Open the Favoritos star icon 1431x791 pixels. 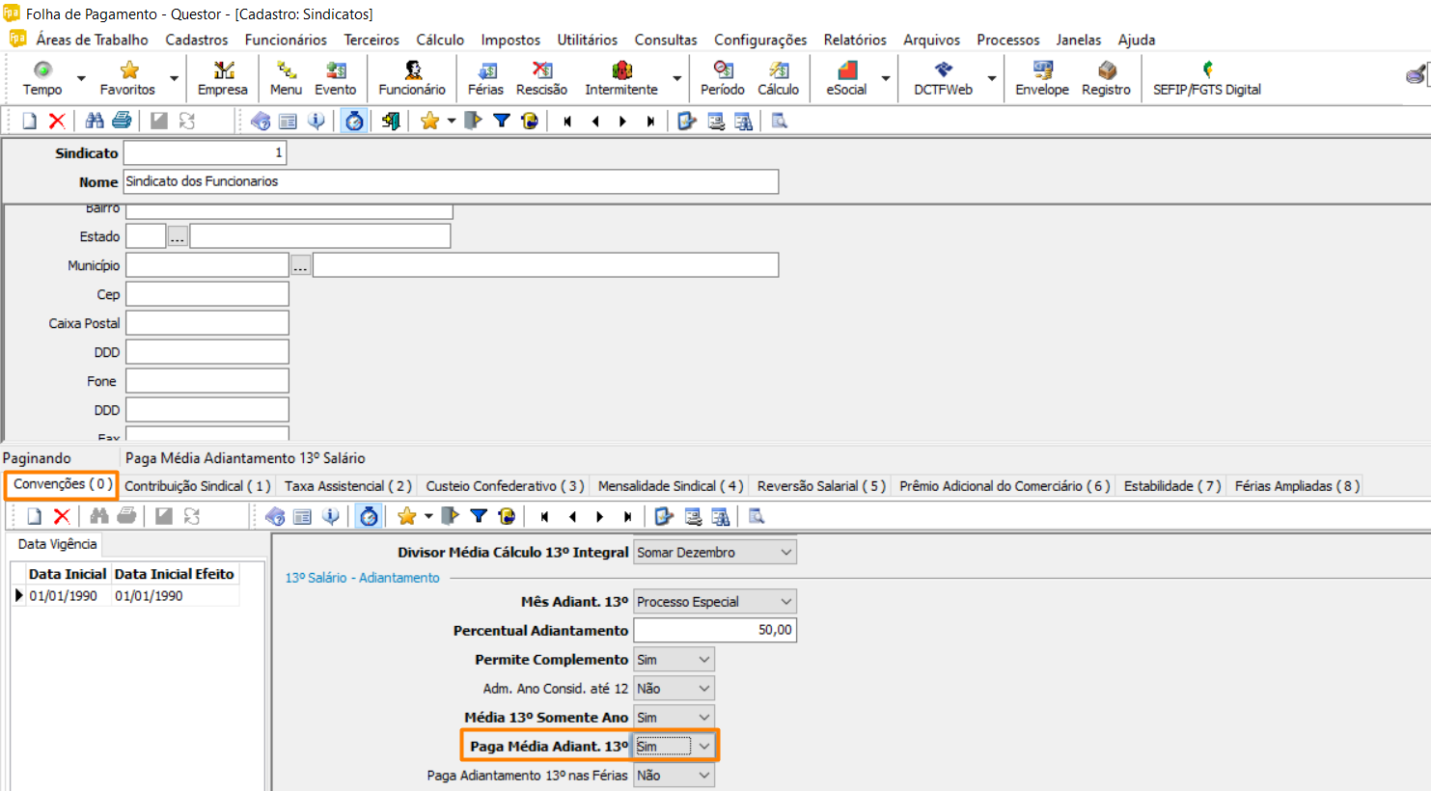coord(128,77)
